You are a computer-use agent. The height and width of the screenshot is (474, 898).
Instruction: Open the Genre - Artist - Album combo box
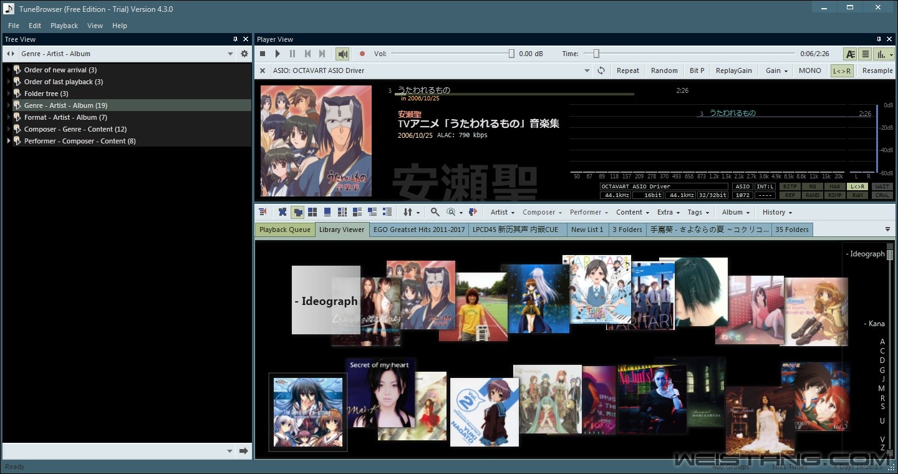coord(127,54)
